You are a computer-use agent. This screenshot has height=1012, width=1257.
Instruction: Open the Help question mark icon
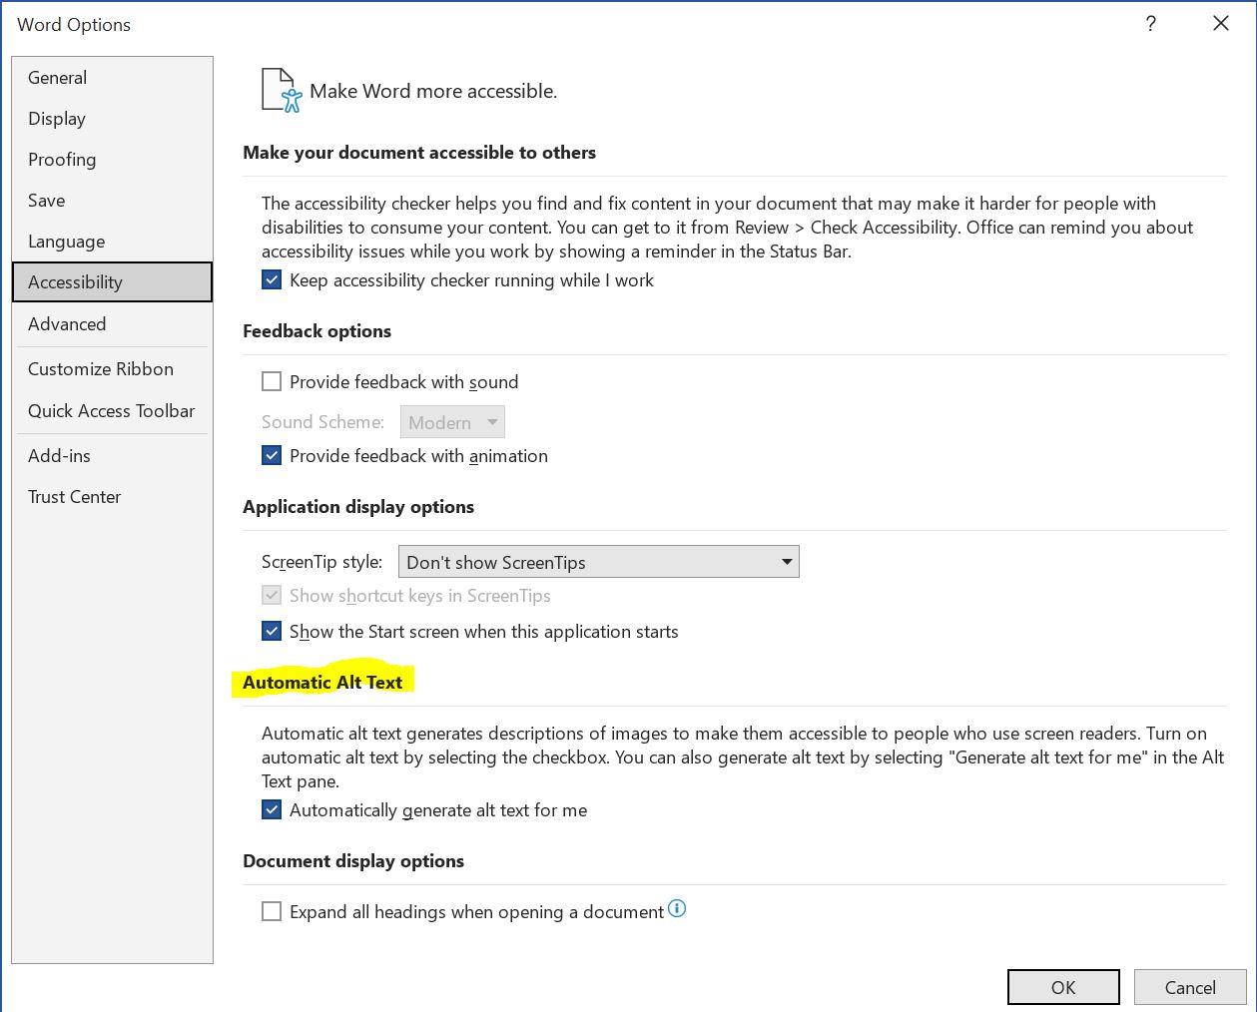click(x=1150, y=23)
